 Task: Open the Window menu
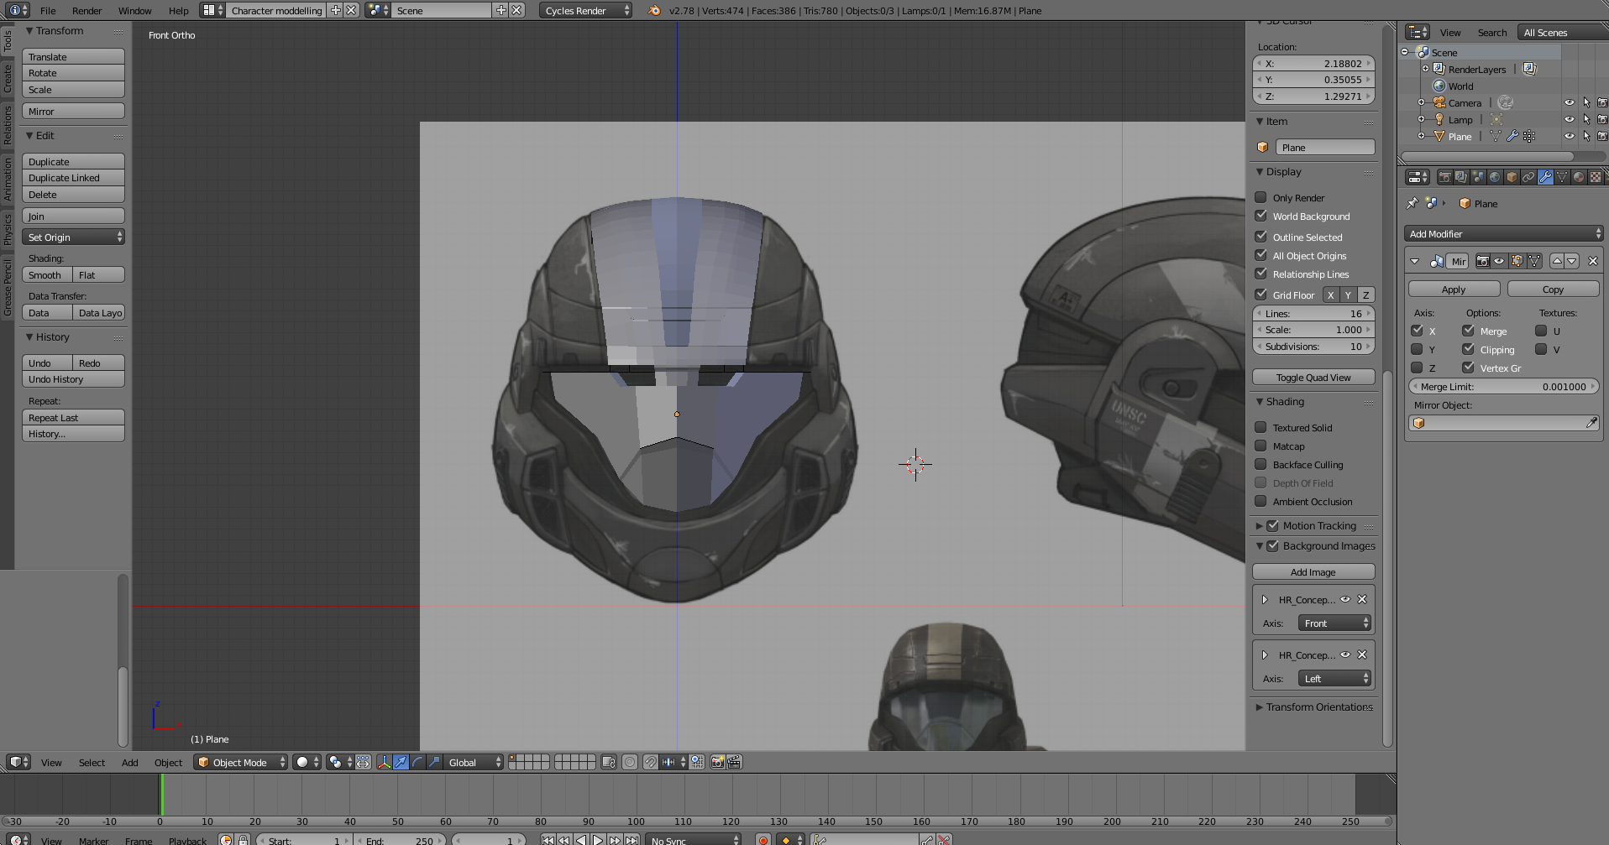click(134, 10)
